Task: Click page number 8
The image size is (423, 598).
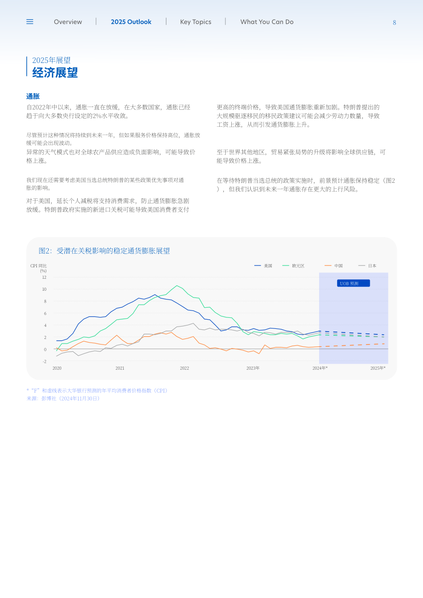Action: [x=394, y=23]
